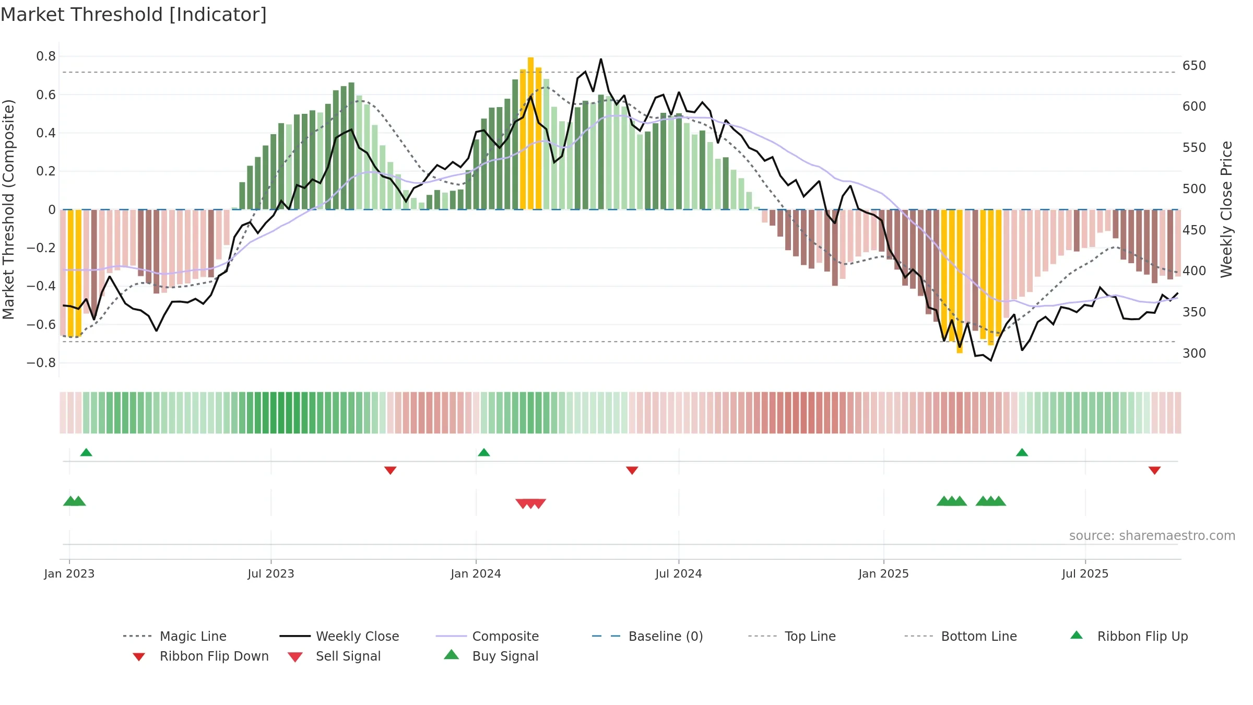Click the yellow bars at Jan 2023

tap(75, 273)
